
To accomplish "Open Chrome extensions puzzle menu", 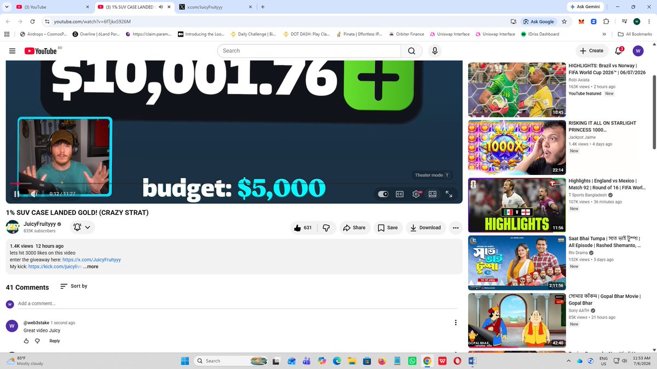I will [606, 21].
